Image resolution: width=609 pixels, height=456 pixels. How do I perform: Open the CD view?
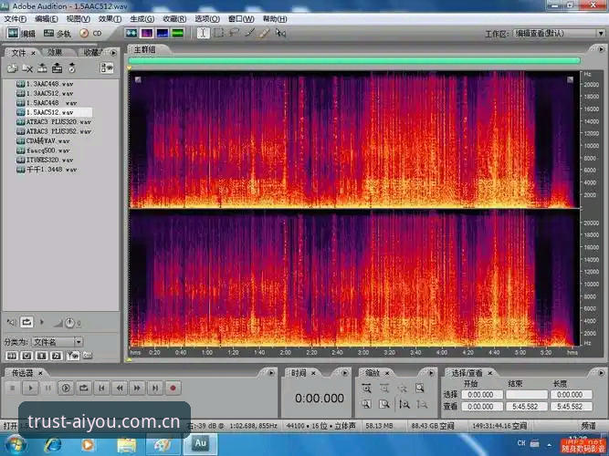[x=90, y=34]
